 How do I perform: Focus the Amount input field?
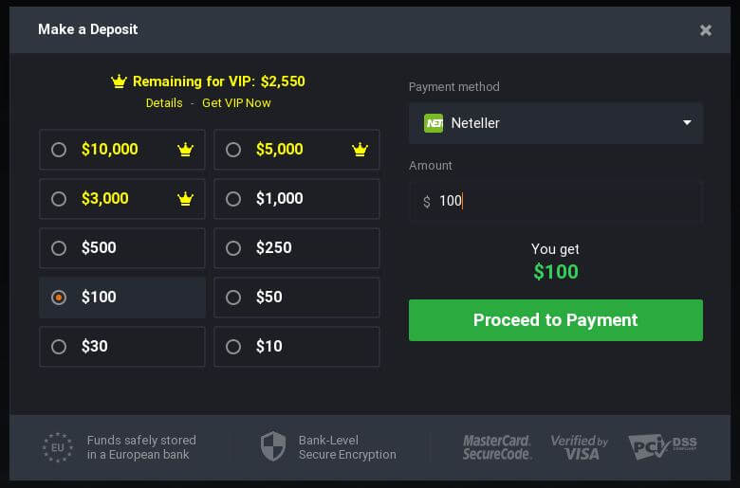[555, 201]
